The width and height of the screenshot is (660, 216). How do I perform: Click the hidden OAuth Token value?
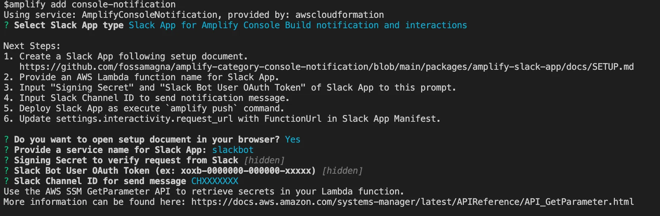tap(342, 171)
